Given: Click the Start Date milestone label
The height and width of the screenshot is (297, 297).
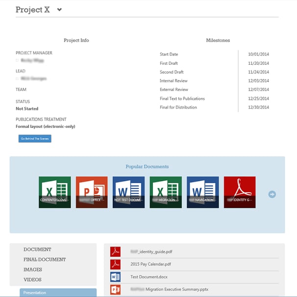Looking at the screenshot, I should click(169, 54).
